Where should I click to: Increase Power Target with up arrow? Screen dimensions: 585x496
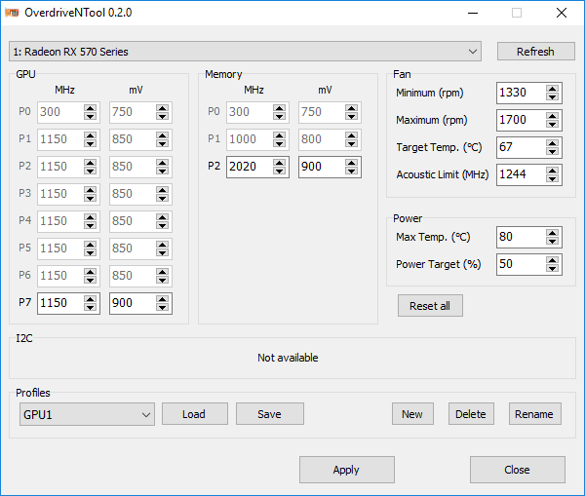point(552,260)
